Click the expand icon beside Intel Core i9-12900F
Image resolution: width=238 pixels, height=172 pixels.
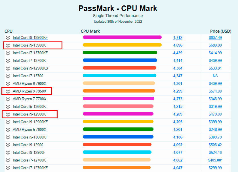[x=8, y=152]
